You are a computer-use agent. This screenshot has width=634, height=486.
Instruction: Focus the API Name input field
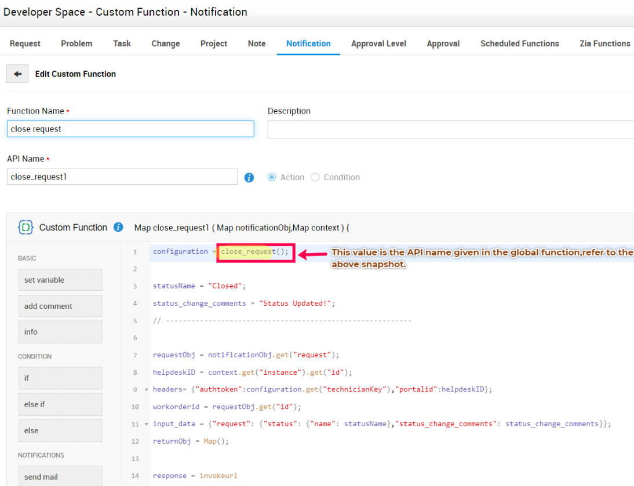122,177
